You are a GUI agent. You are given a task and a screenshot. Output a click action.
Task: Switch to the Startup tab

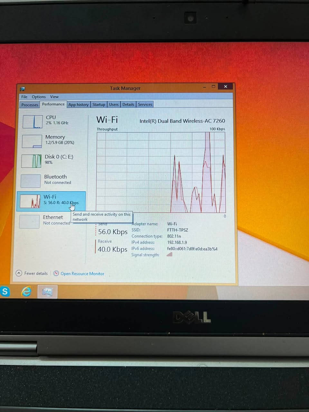coord(99,105)
